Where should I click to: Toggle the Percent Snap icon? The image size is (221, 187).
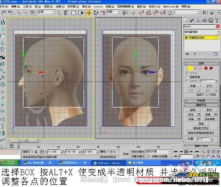coord(155,13)
